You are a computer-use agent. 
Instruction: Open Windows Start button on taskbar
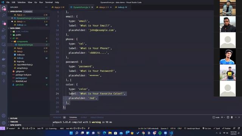click(71, 133)
